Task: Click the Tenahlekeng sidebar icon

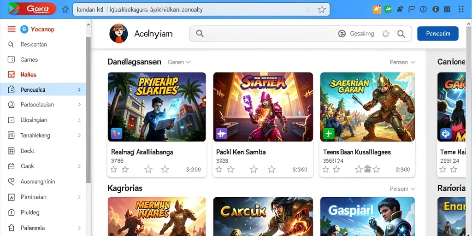Action: point(11,135)
